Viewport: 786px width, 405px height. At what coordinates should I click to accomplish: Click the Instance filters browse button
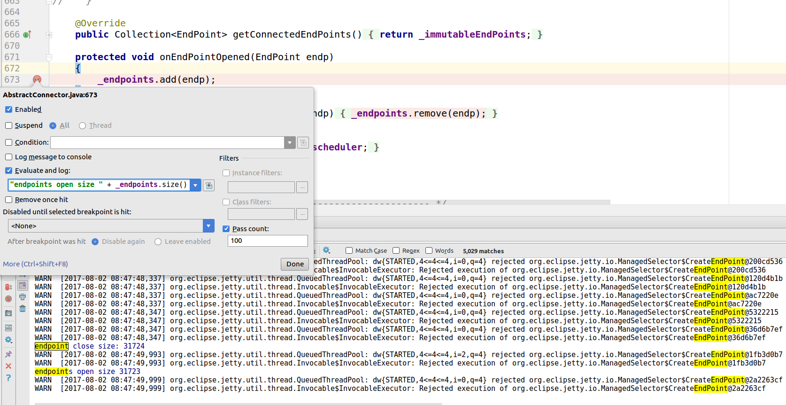pyautogui.click(x=302, y=187)
